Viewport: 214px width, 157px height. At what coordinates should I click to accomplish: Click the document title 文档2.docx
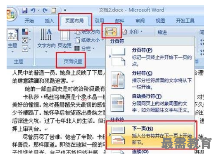tap(111, 10)
